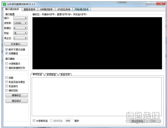The height and width of the screenshot is (128, 167).
Task: Enable the 16进制发送 checkbox
Action: (34, 121)
